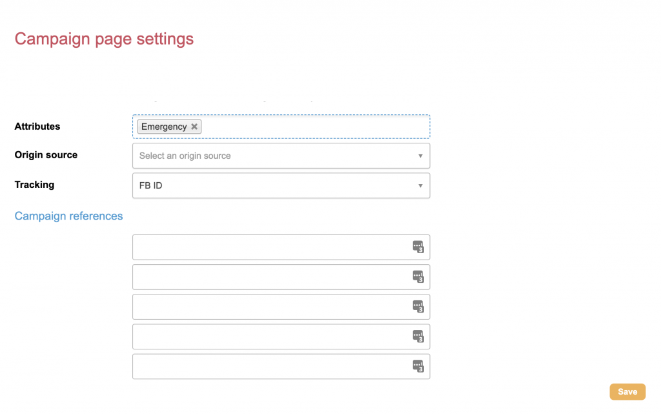Click the icon in the second reference field
The height and width of the screenshot is (414, 661).
click(418, 276)
